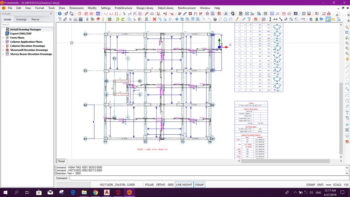The width and height of the screenshot is (350, 197).
Task: Select the Undo tool in the toolbar
Action: [x=118, y=19]
